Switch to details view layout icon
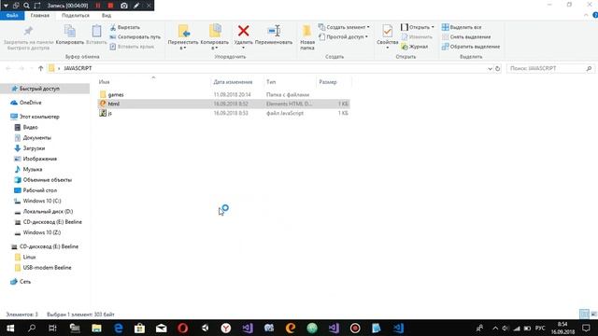Viewport: 598px width, 336px height. click(584, 314)
